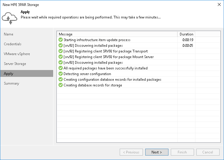Cancel the storage wizard
This screenshot has height=160, width=224.
(x=208, y=152)
